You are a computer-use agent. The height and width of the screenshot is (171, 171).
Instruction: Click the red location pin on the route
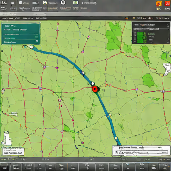95,89
